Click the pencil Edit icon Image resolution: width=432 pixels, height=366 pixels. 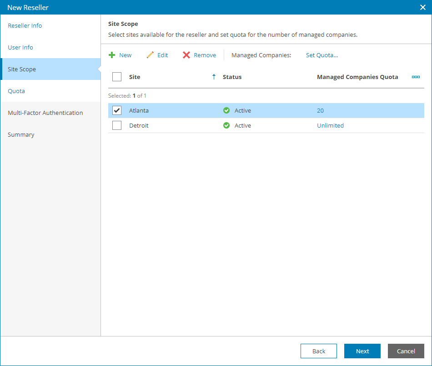pyautogui.click(x=150, y=55)
